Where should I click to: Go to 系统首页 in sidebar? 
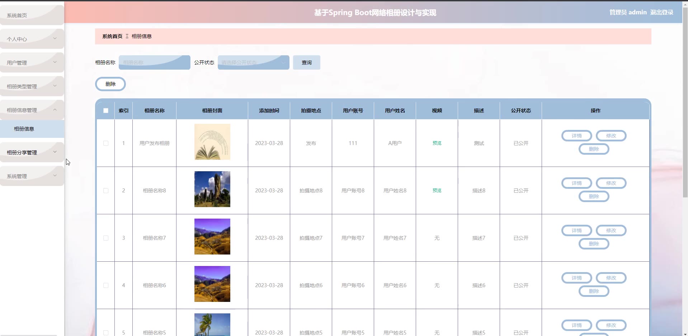(x=32, y=15)
